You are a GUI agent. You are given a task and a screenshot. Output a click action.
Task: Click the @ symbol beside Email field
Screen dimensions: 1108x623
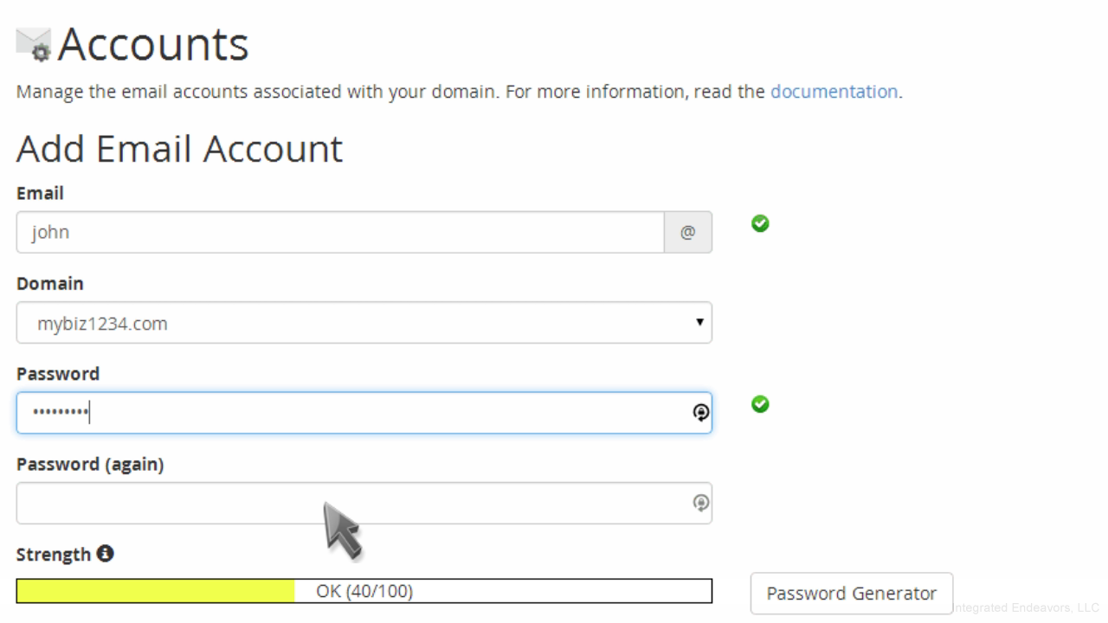pos(688,233)
